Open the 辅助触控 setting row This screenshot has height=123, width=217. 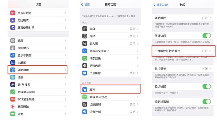click(183, 18)
